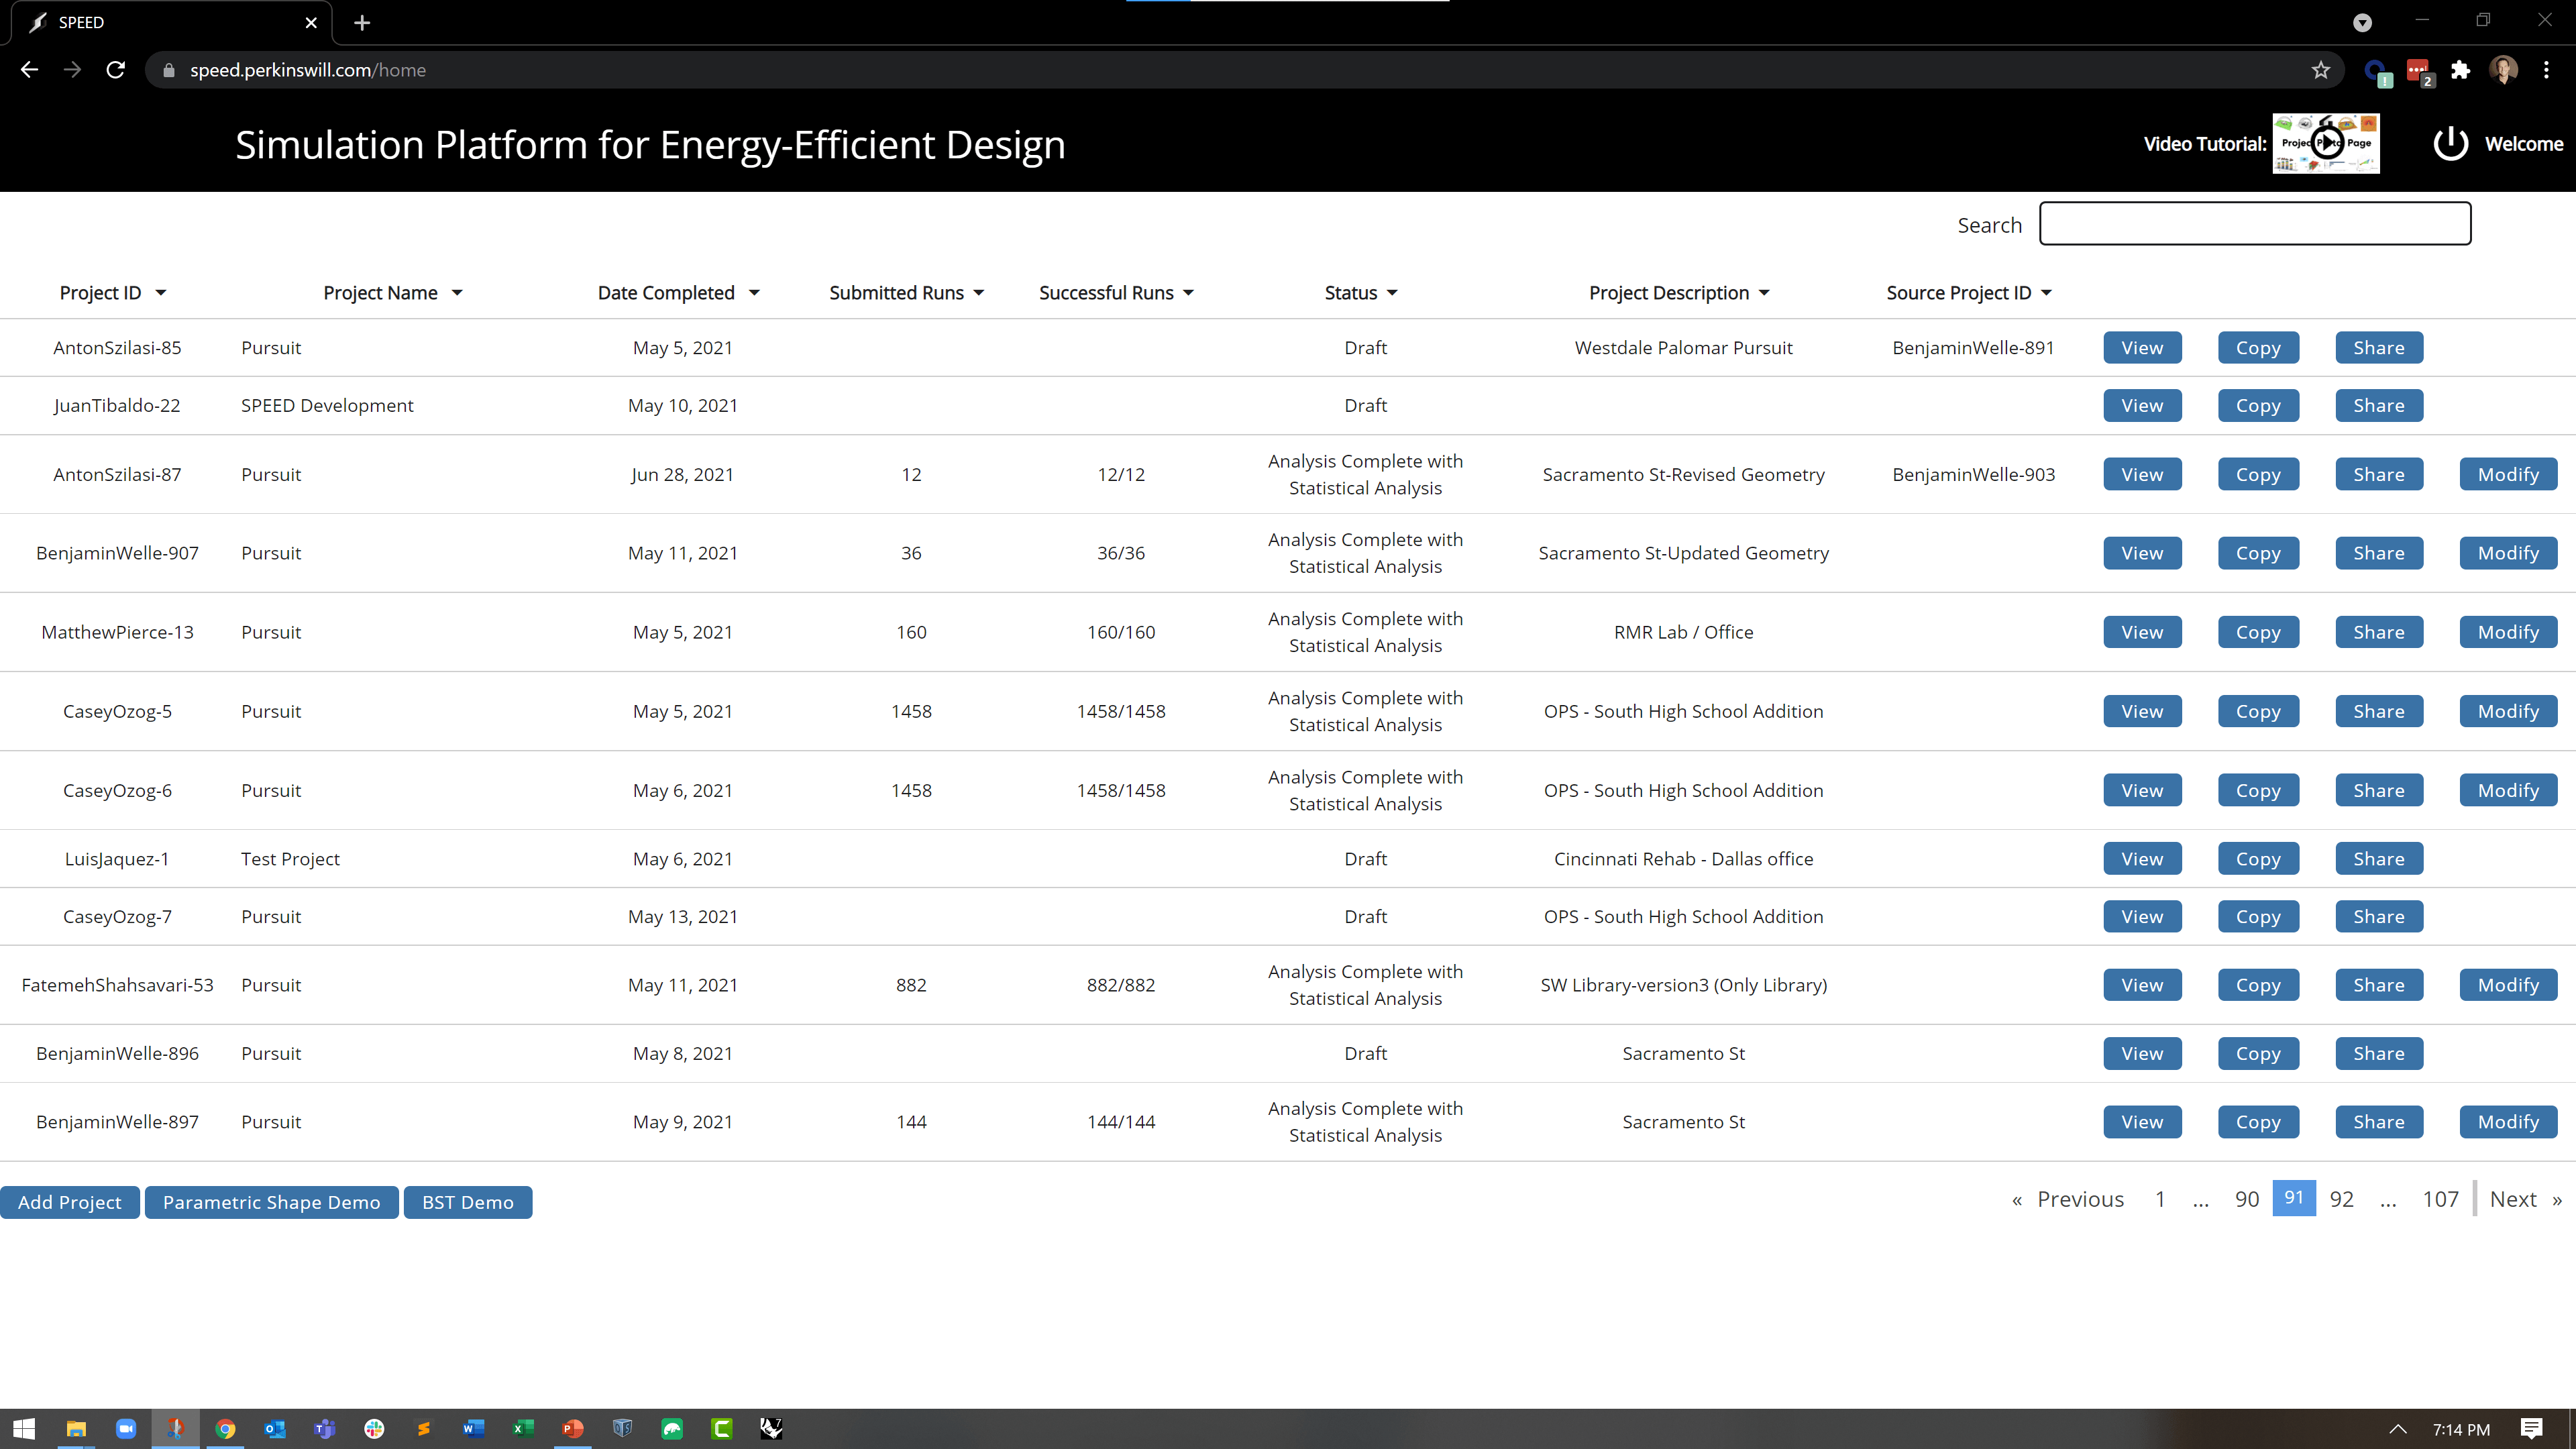Bookmark this page with the star icon

[2320, 70]
